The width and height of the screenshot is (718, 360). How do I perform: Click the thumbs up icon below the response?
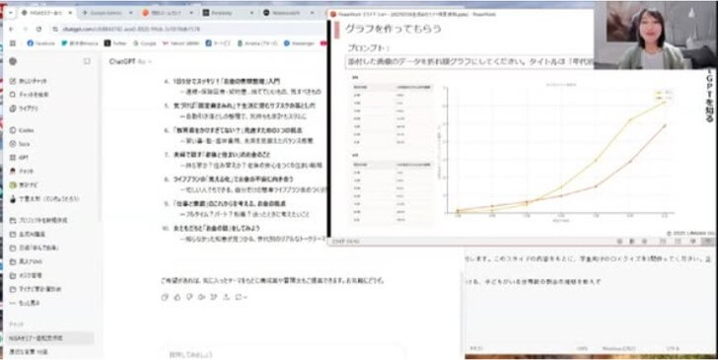click(178, 297)
